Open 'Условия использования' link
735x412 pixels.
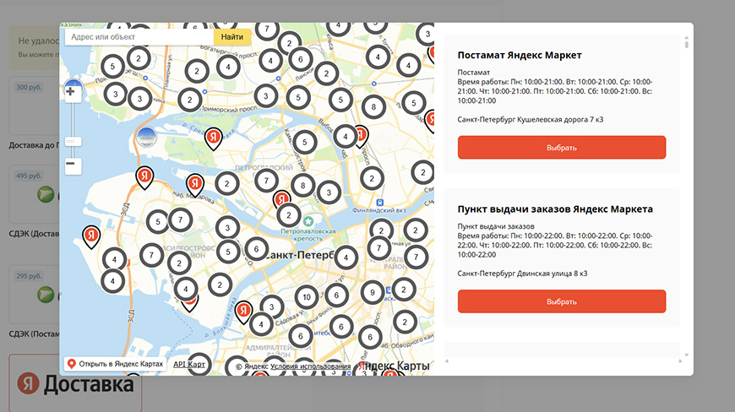310,366
